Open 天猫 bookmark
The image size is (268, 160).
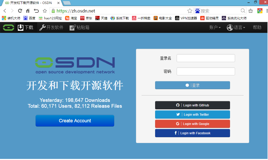[101, 18]
